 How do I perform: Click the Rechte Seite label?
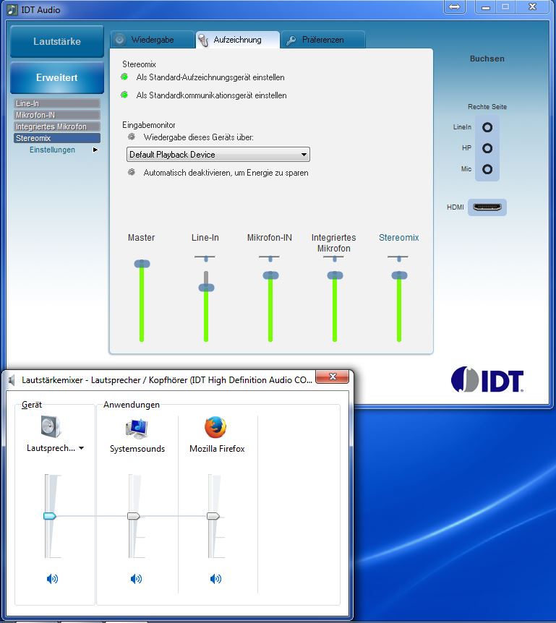[487, 106]
